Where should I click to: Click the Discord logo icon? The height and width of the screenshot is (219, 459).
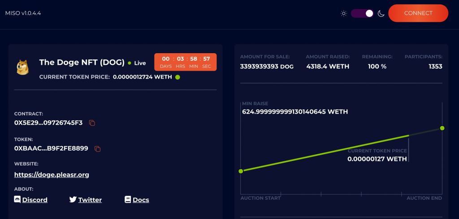pos(17,199)
